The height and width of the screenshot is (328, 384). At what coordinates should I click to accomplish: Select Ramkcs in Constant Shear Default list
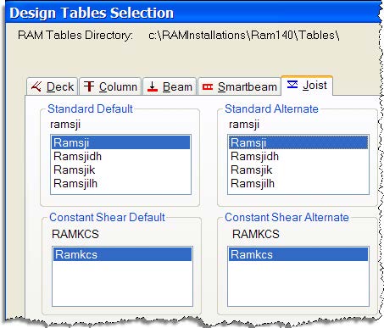(x=122, y=254)
